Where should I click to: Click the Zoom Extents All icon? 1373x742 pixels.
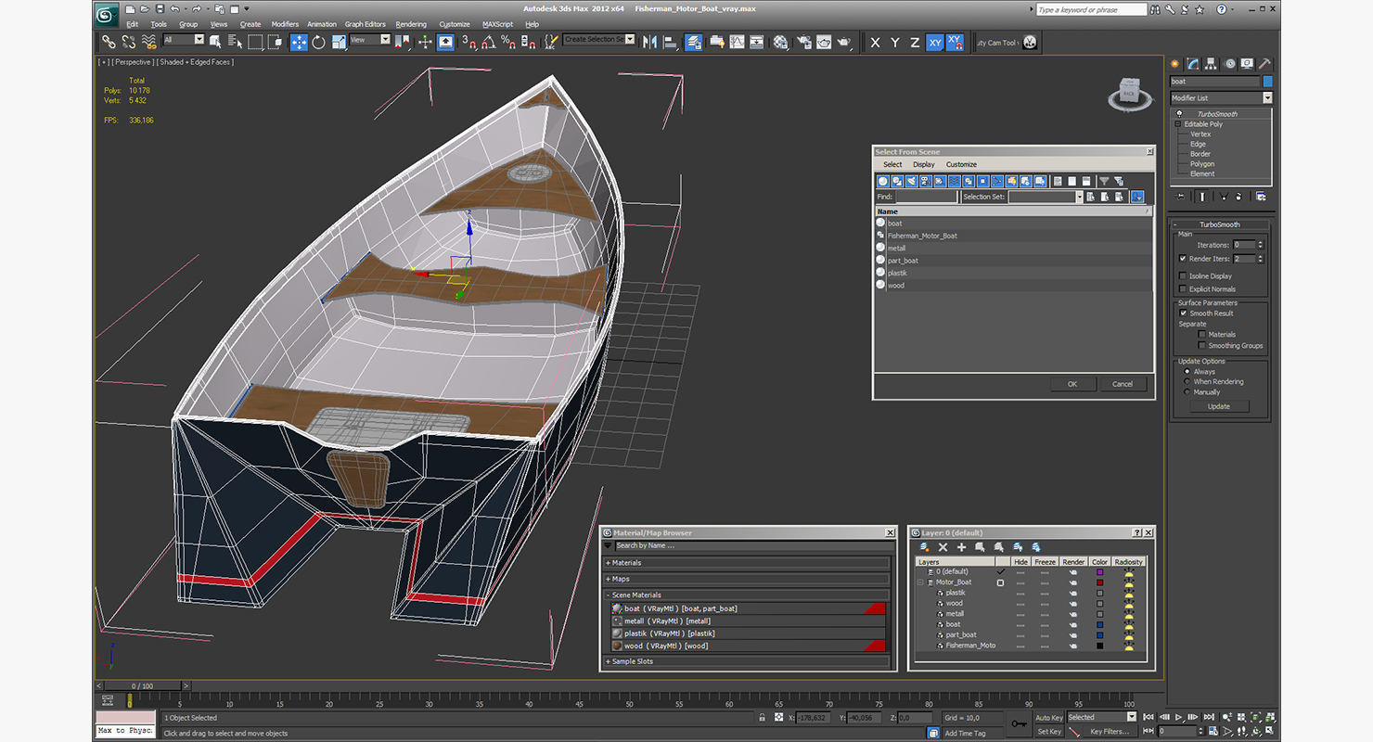click(1270, 717)
